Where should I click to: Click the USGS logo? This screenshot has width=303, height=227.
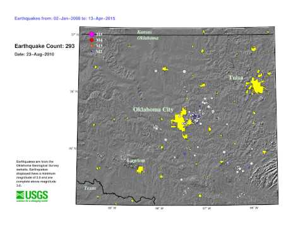point(32,196)
